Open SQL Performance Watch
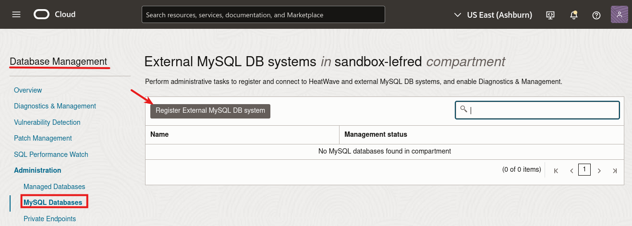Viewport: 632px width, 226px height. (51, 155)
